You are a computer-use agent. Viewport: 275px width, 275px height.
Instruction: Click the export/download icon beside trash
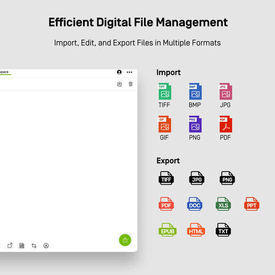119,84
